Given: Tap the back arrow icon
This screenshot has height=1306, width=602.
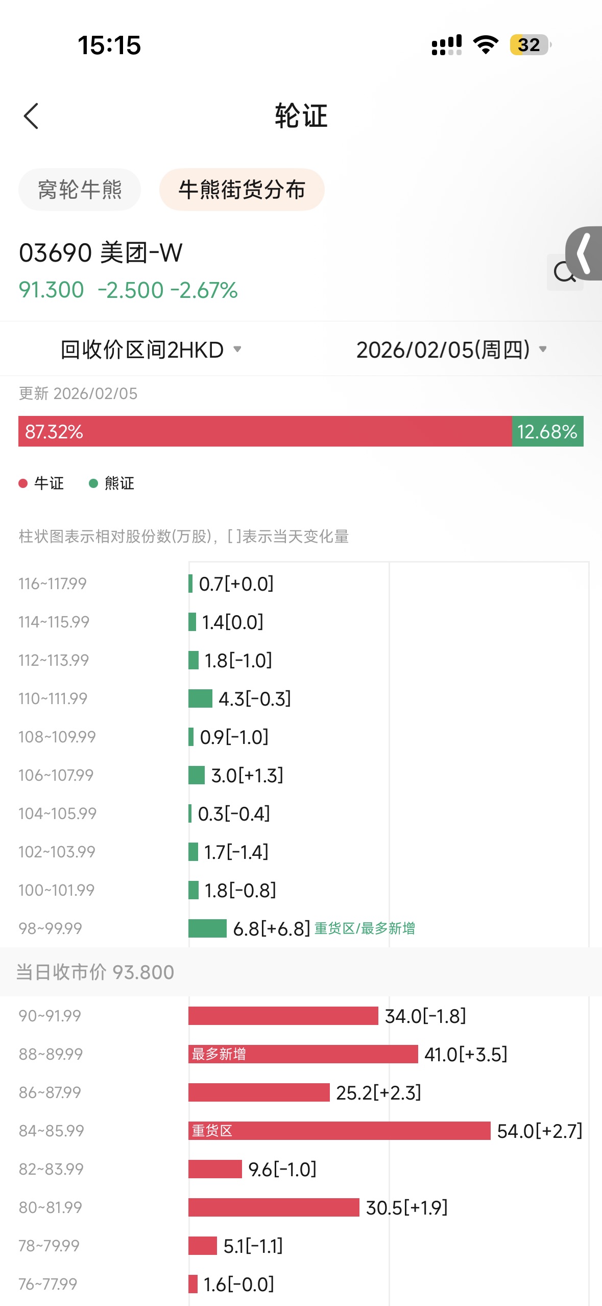Looking at the screenshot, I should [x=31, y=116].
